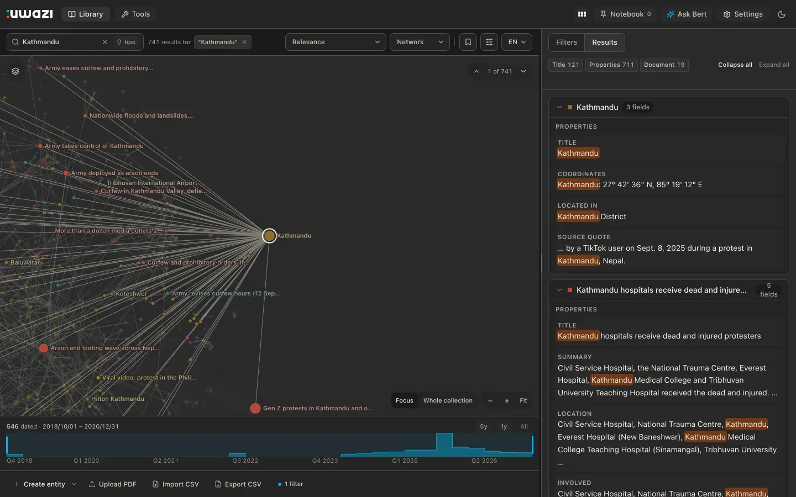Remove the "Kathmandu" search chip
The height and width of the screenshot is (497, 796).
(x=244, y=42)
